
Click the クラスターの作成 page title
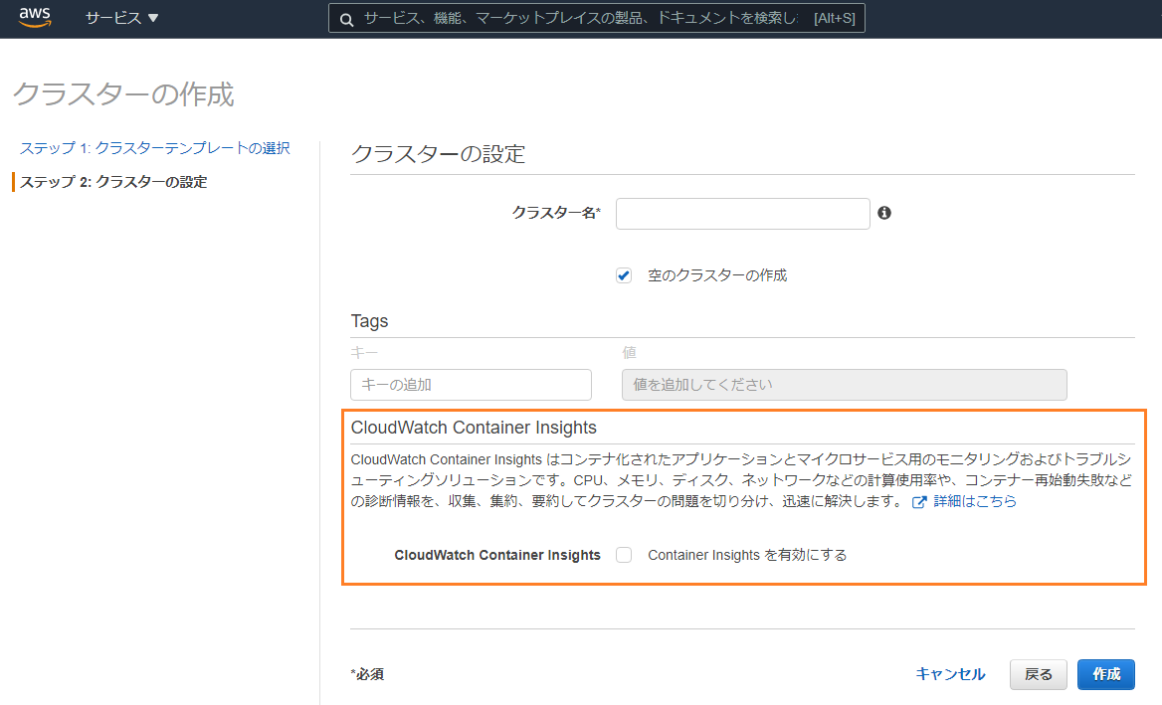pos(123,94)
